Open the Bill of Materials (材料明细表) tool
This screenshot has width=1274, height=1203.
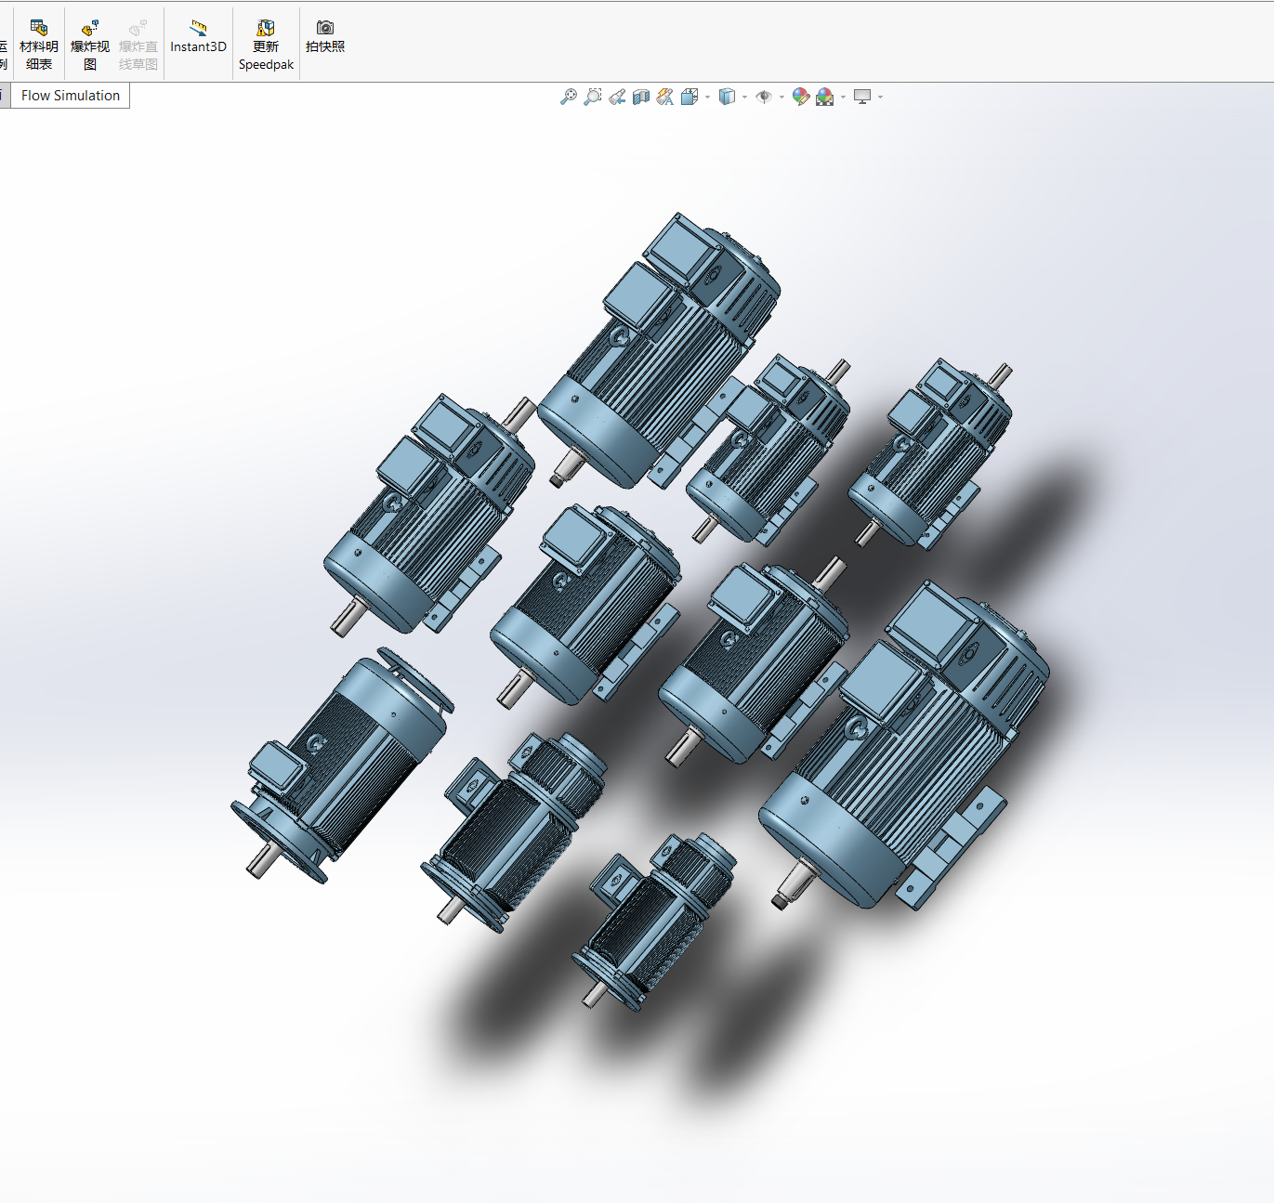[x=39, y=45]
